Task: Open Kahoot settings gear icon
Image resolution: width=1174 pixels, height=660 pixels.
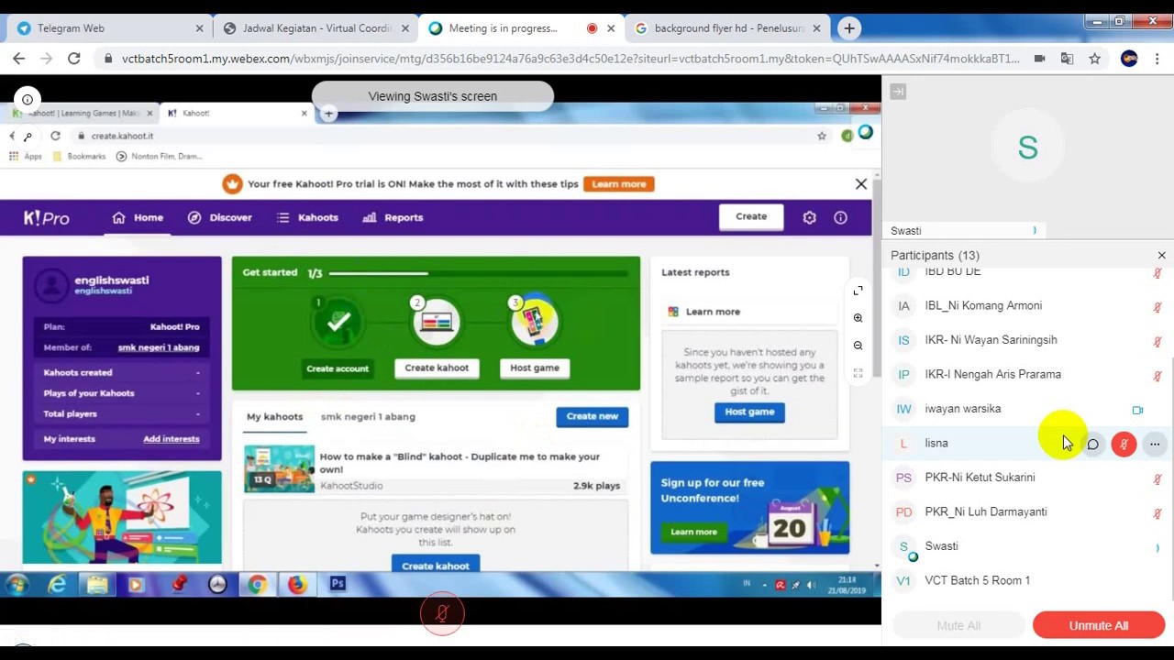Action: pyautogui.click(x=809, y=217)
